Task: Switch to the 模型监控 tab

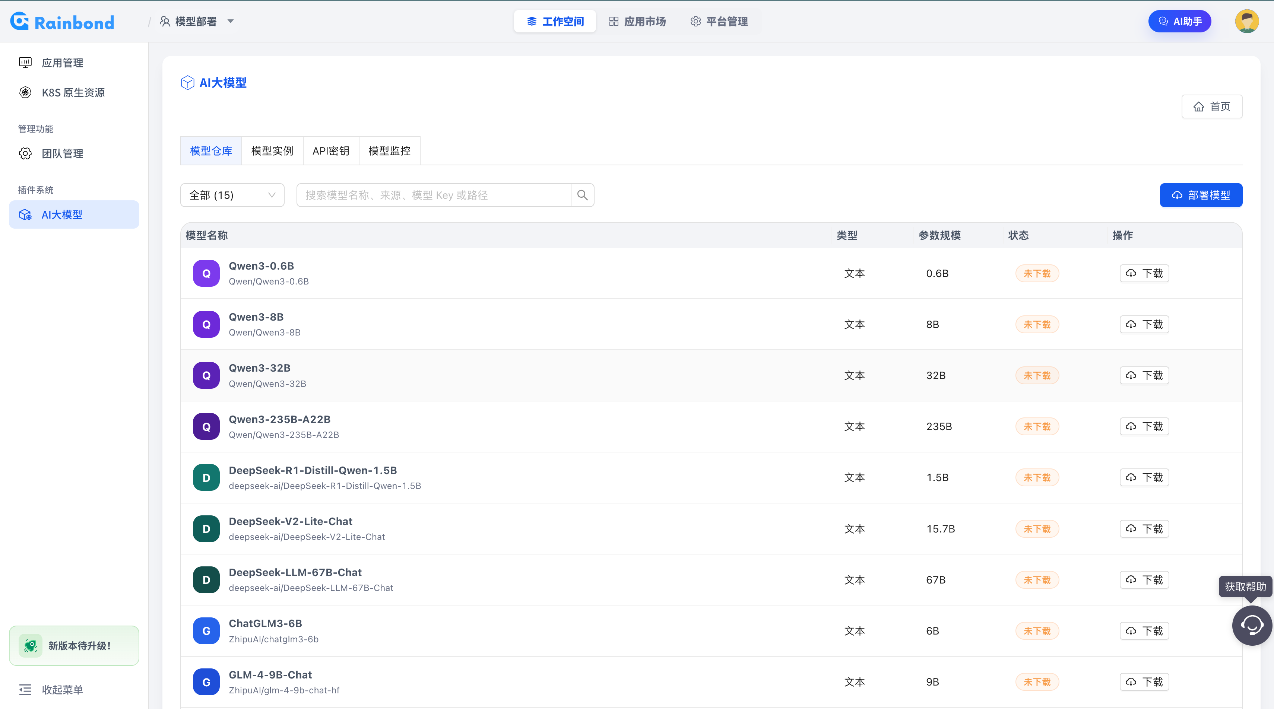Action: coord(389,151)
